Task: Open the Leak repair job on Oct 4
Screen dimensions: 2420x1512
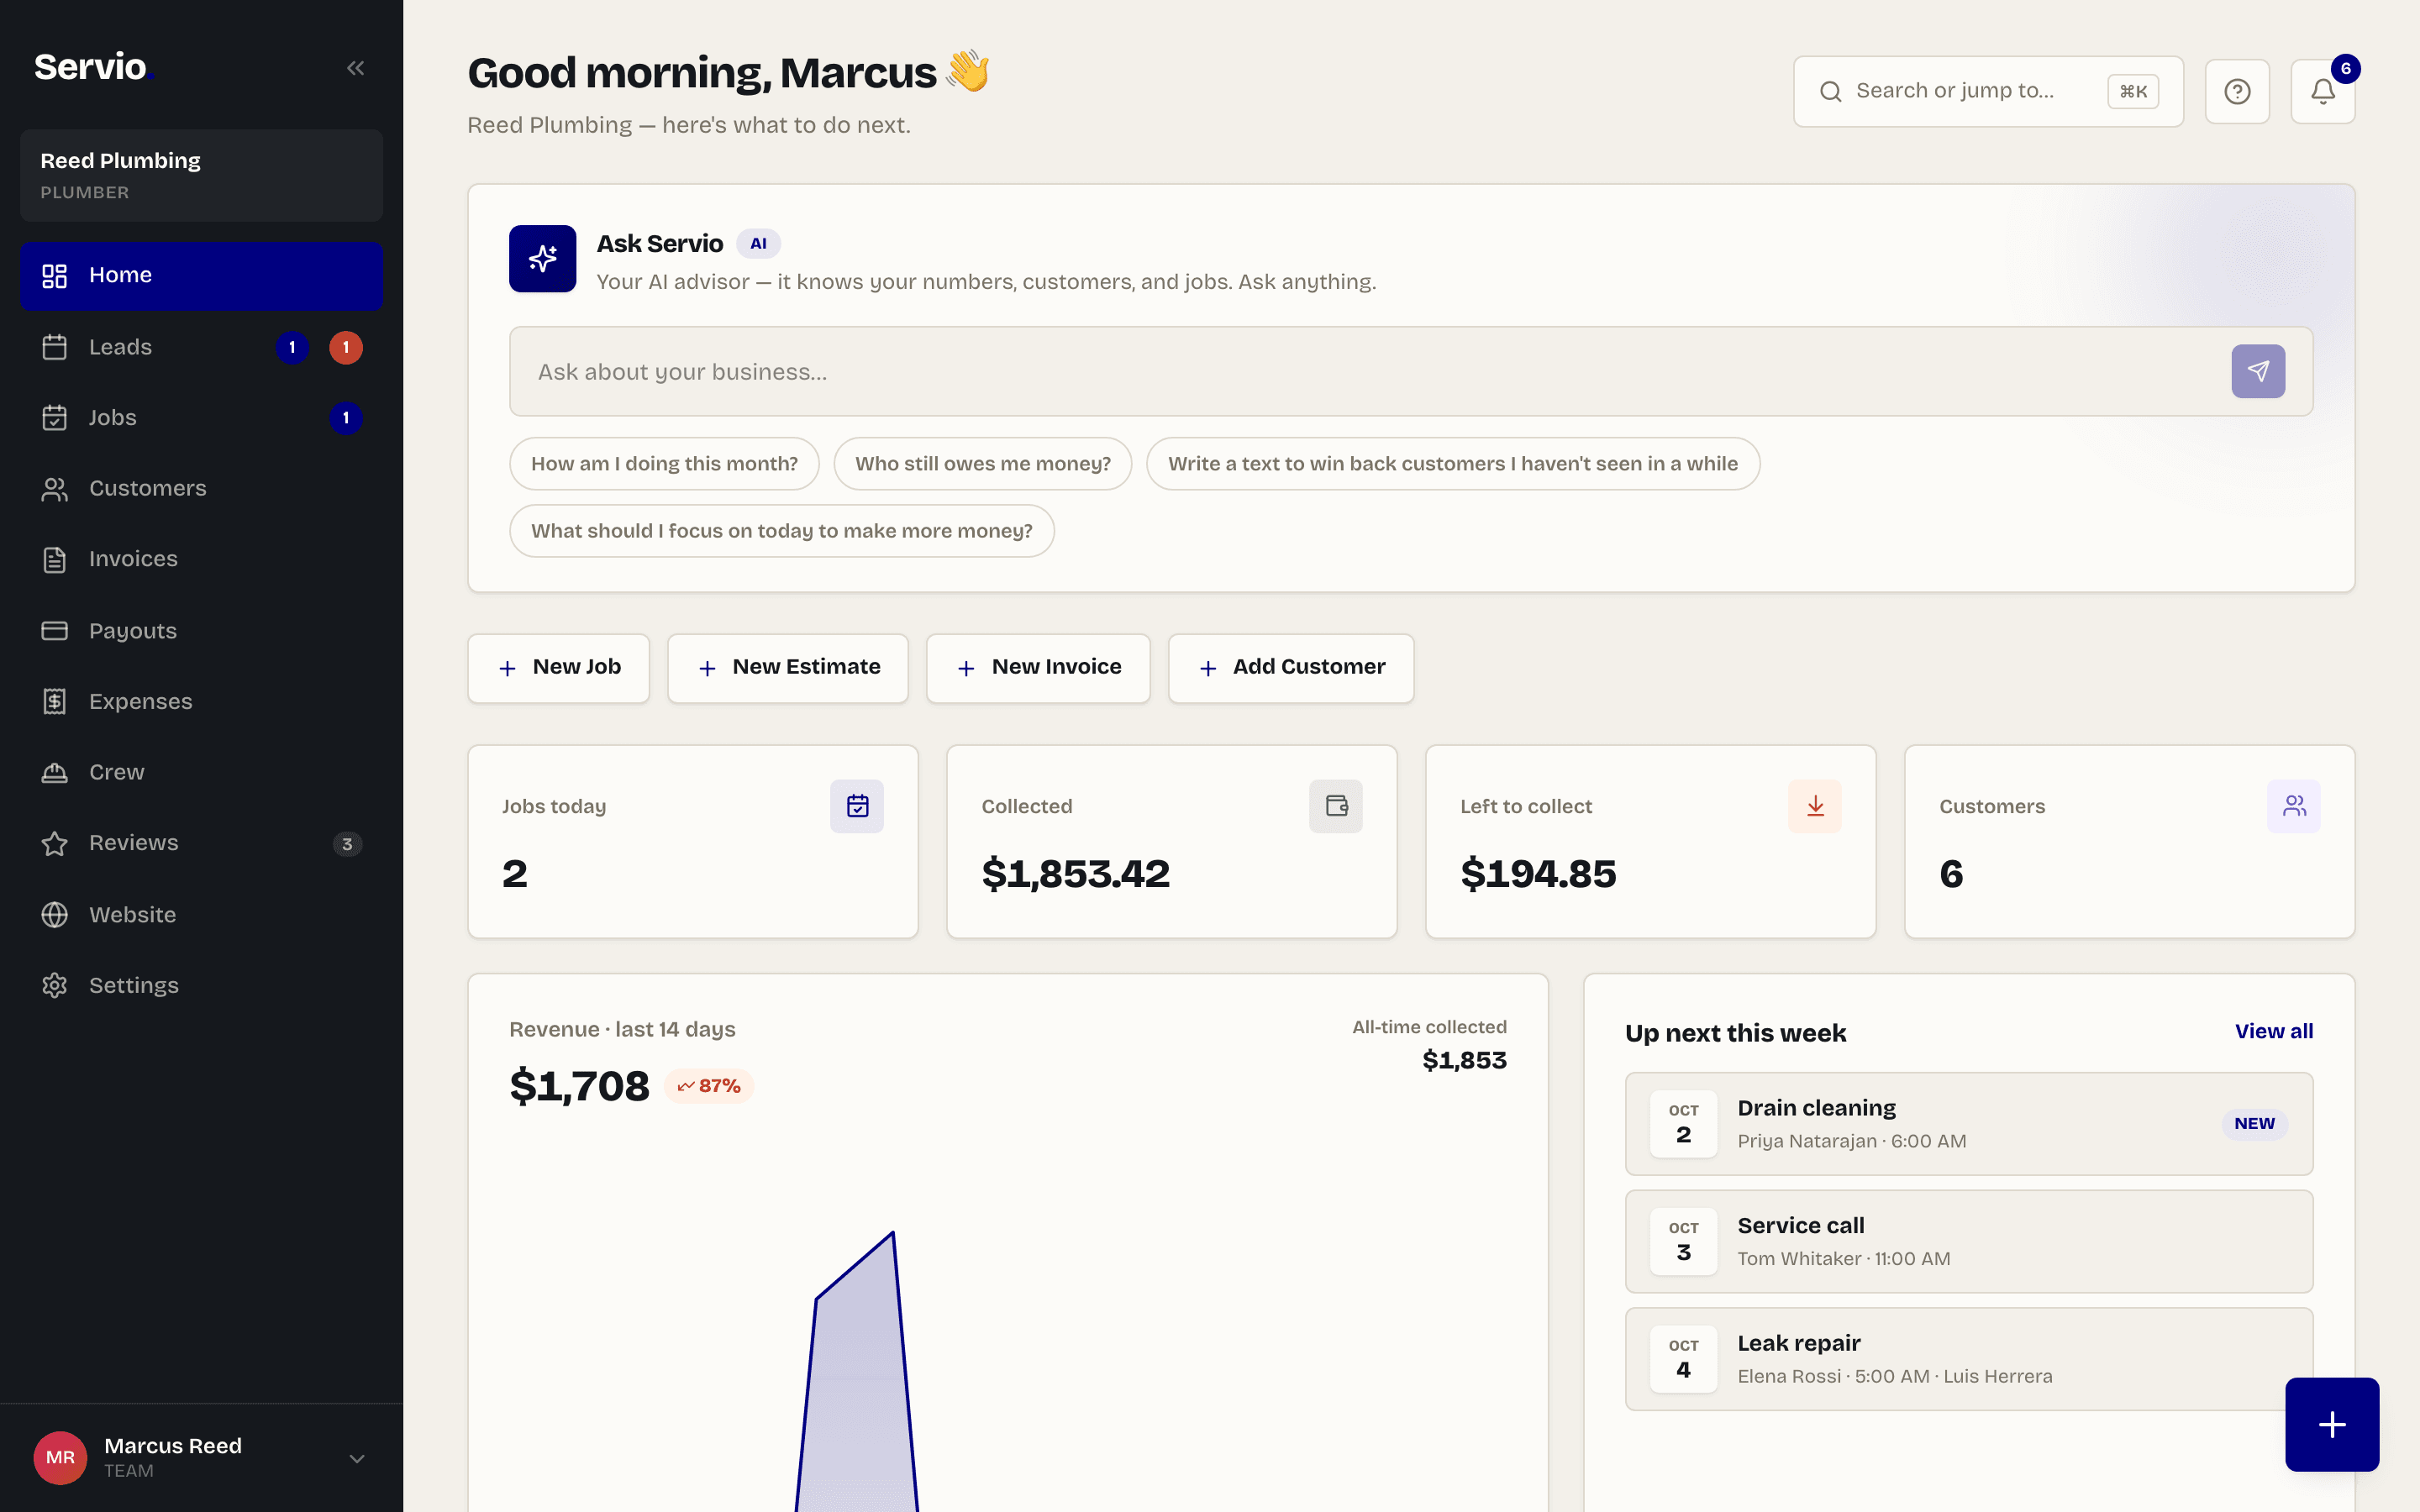Action: [1969, 1359]
